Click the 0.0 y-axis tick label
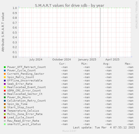 [x=15, y=57]
